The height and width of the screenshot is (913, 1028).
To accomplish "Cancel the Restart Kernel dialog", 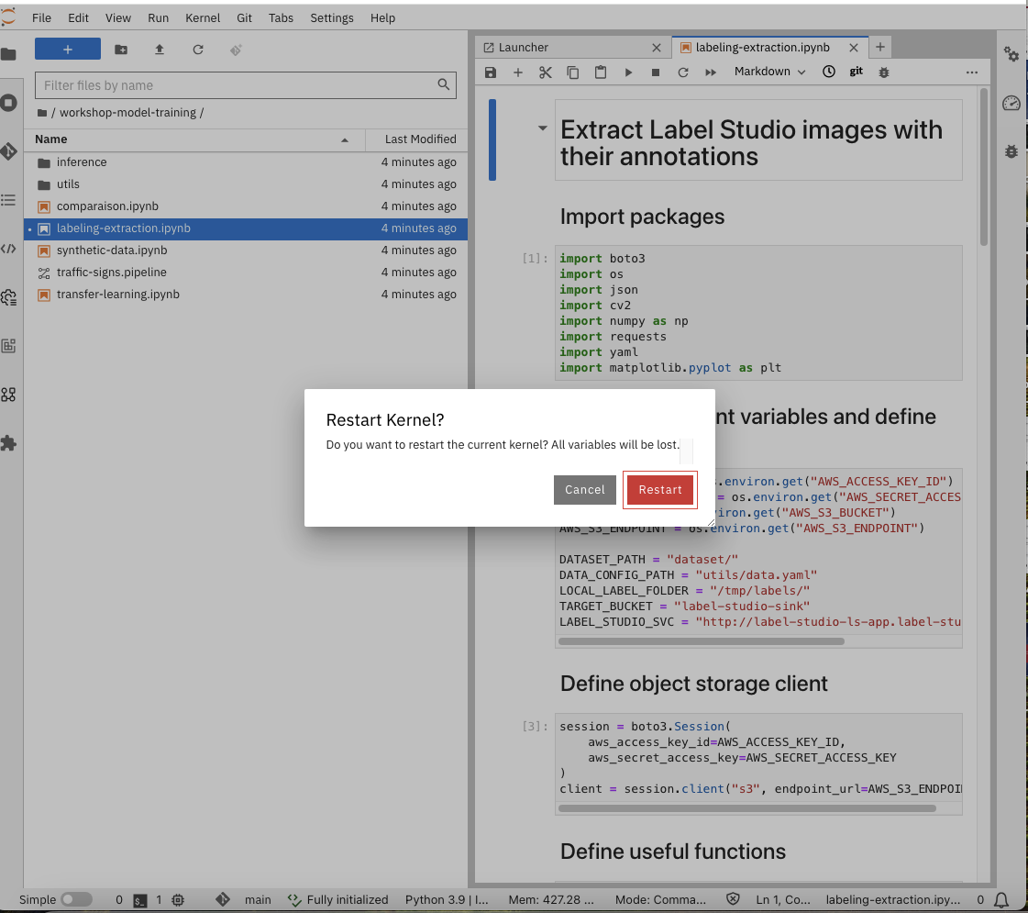I will pyautogui.click(x=584, y=490).
